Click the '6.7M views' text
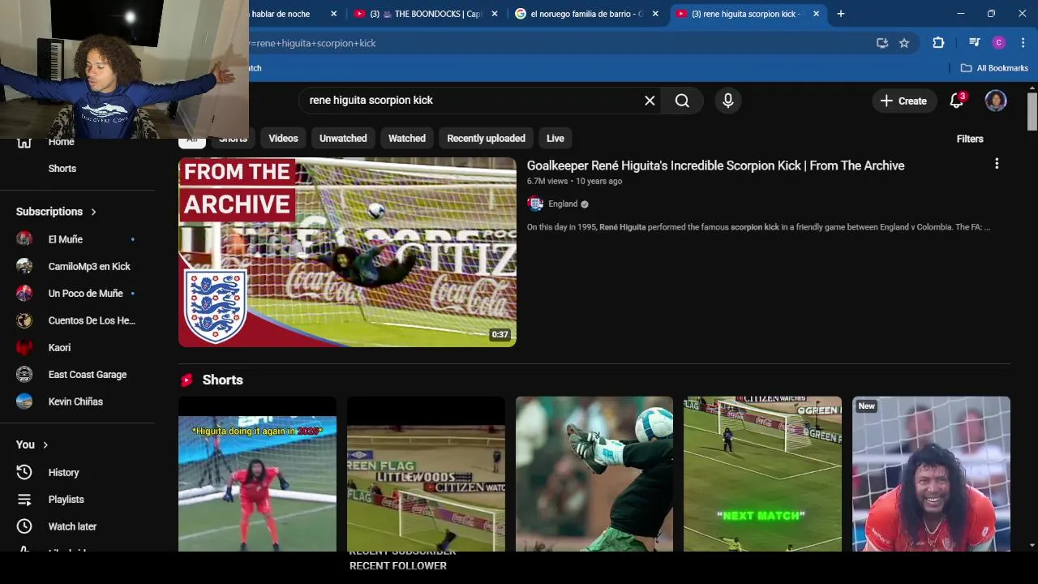The height and width of the screenshot is (584, 1038). coord(547,181)
